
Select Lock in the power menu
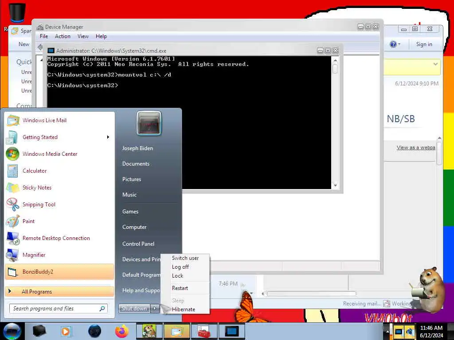tap(185, 276)
